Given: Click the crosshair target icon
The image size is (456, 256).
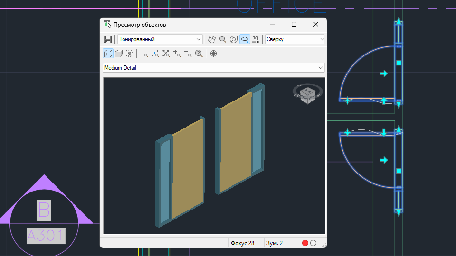Looking at the screenshot, I should click(213, 54).
